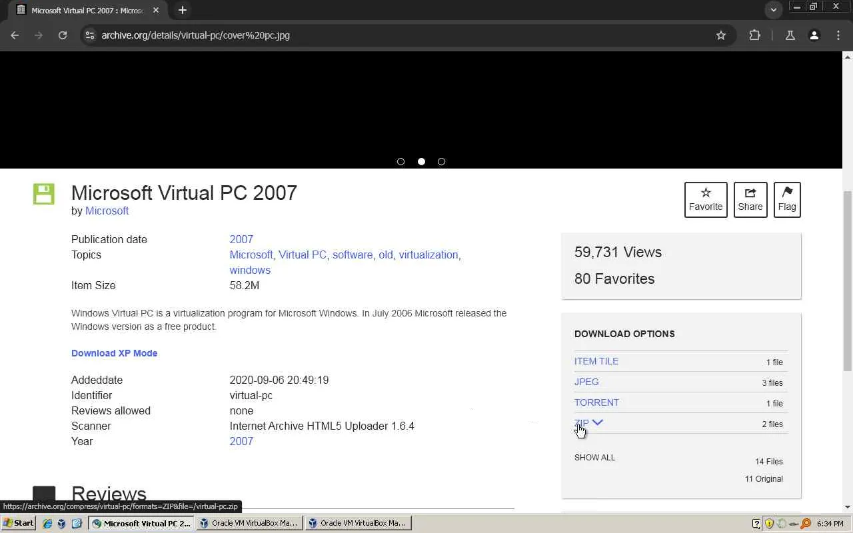Viewport: 853px width, 533px height.
Task: Launch Internet Explorer from Quick Launch
Action: pos(47,524)
